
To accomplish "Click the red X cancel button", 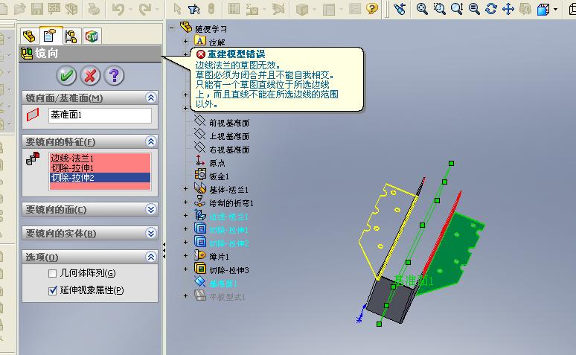I will click(x=90, y=76).
